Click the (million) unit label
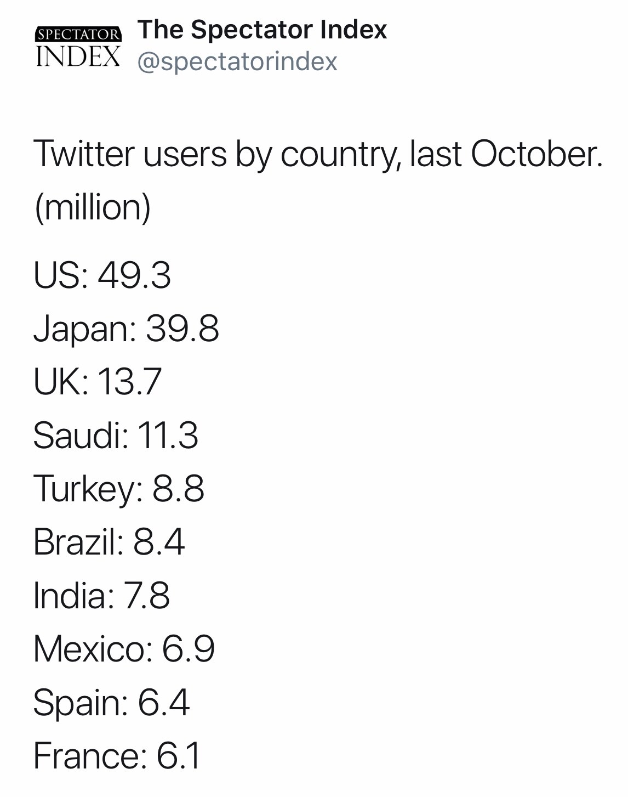Viewport: 628px width, 797px height. click(92, 207)
